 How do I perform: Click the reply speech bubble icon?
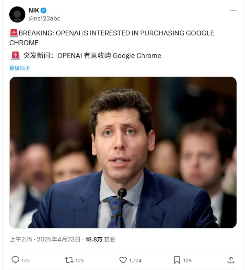[x=15, y=260]
